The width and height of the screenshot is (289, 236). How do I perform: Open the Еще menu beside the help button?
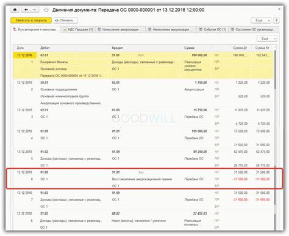pos(261,20)
